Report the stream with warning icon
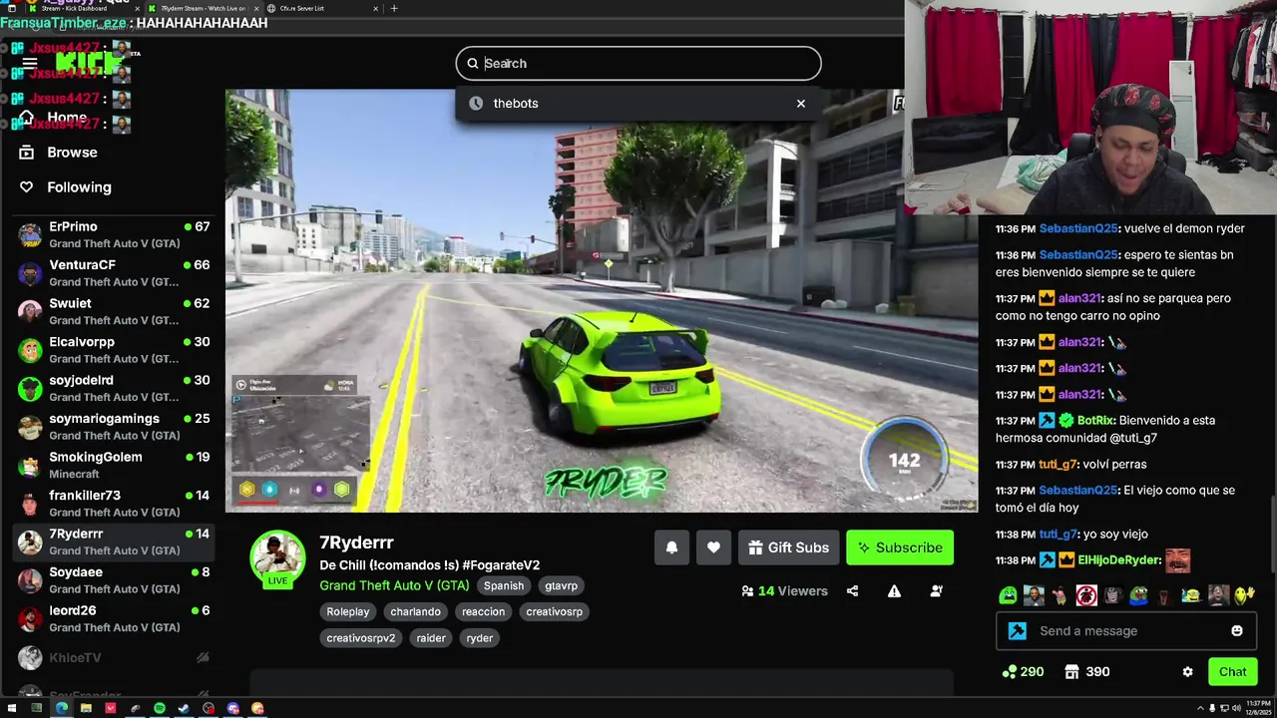The image size is (1277, 718). pos(894,591)
